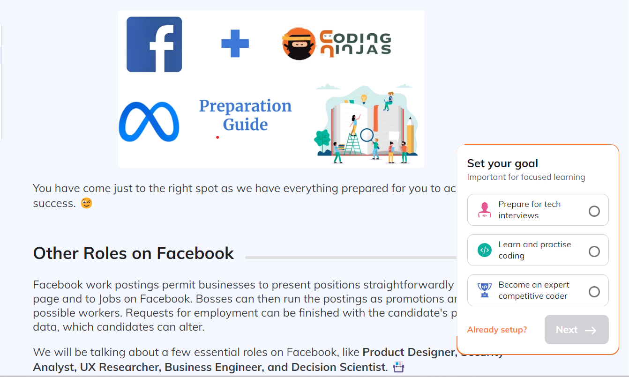Click the 'Set your goal' panel title
Viewport: 629px width, 377px height.
pos(502,163)
